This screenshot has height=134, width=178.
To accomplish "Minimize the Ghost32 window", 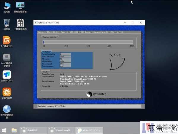I will [125, 23].
